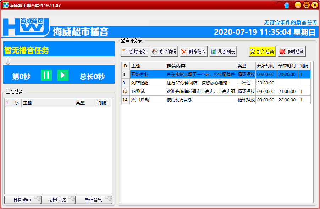This screenshot has width=320, height=209.
Task: Click the blue skin icon in the title bar
Action: [287, 5]
